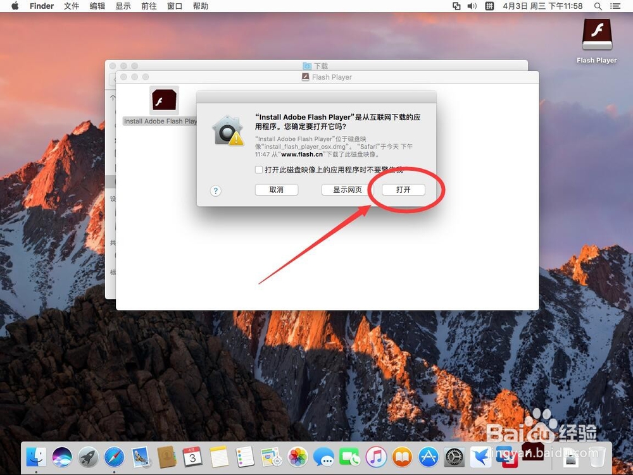Open FaceTime from the Dock
Image resolution: width=633 pixels, height=475 pixels.
click(x=349, y=457)
